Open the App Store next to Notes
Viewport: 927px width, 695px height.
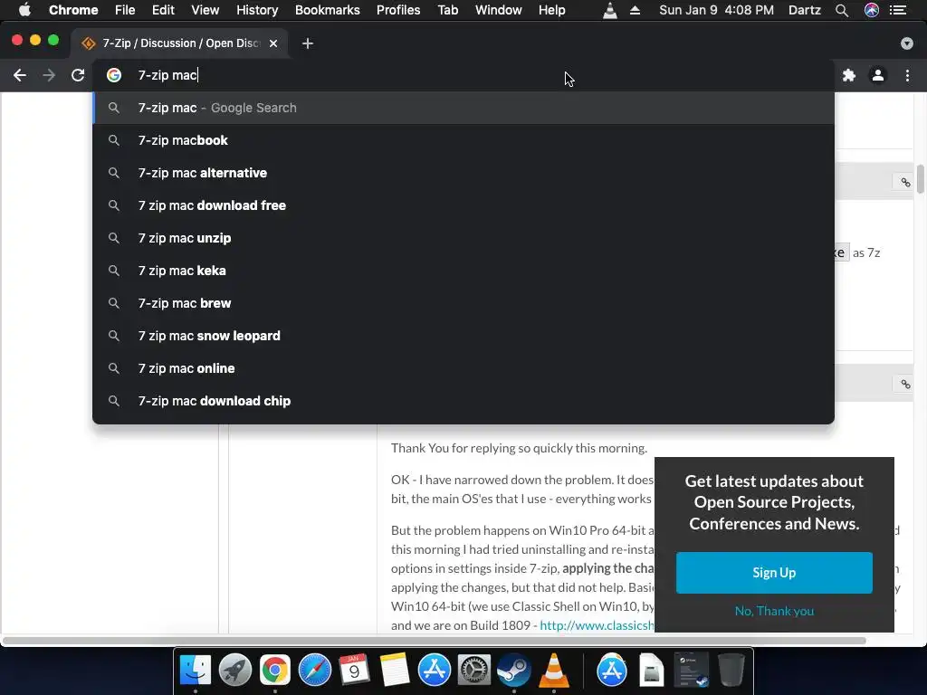[435, 671]
